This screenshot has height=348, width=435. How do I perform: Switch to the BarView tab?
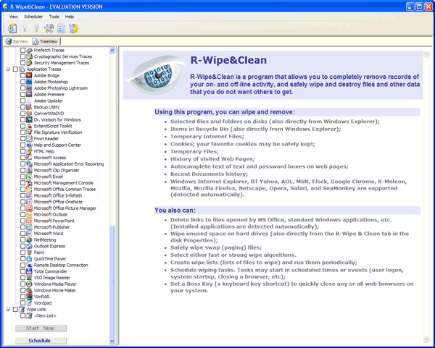click(17, 41)
